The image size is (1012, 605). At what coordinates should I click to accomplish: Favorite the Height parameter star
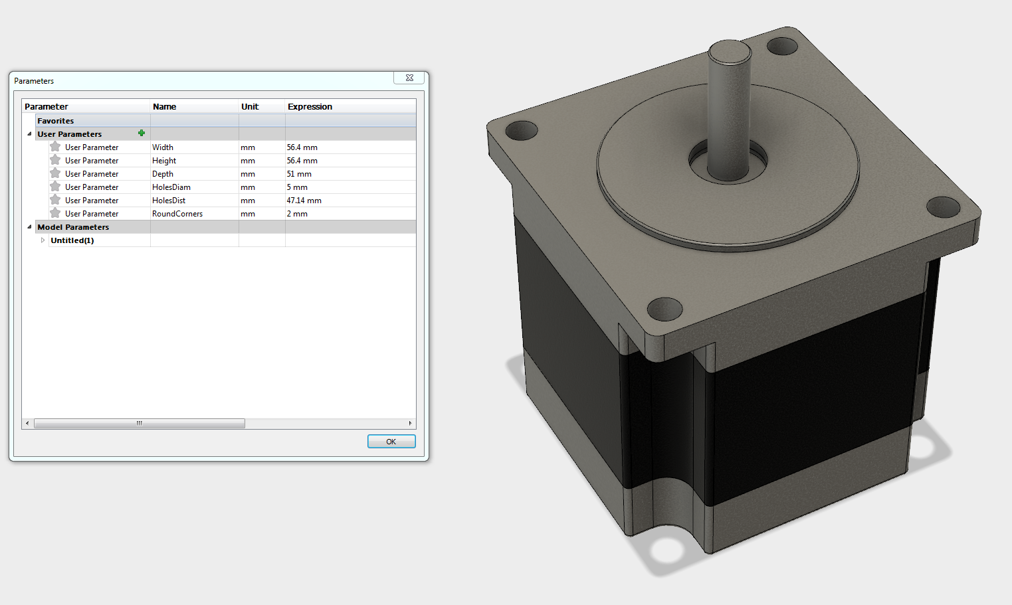55,160
